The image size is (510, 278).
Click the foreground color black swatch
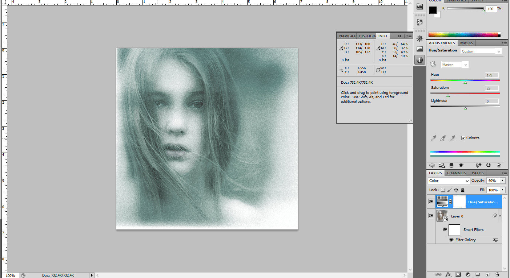tap(433, 10)
